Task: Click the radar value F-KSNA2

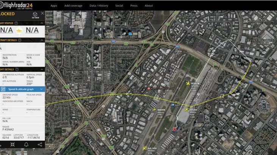Action: click(8, 129)
